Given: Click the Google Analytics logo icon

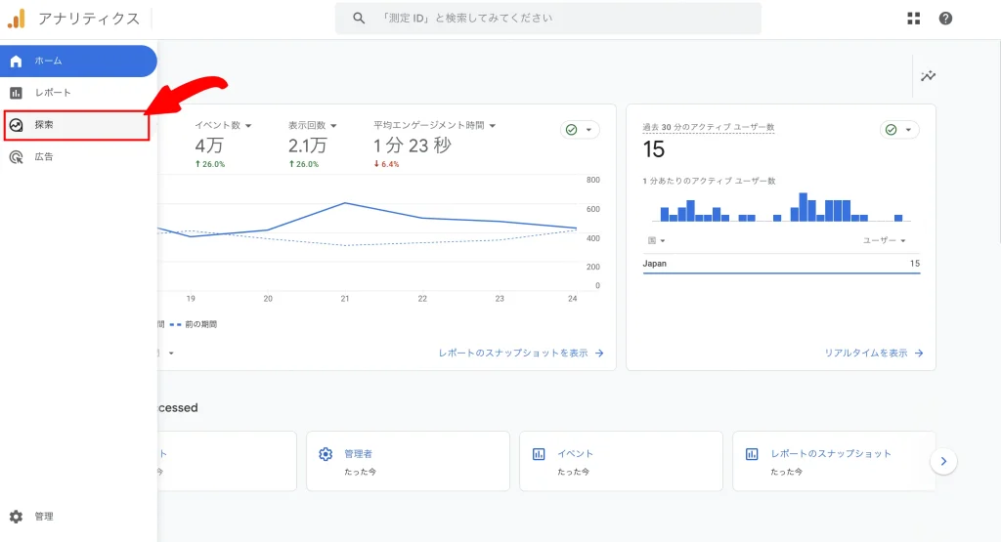Looking at the screenshot, I should [x=17, y=19].
